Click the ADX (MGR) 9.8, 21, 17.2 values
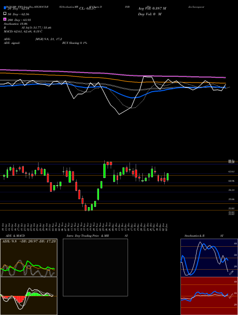This screenshot has height=315, width=238. point(48,39)
